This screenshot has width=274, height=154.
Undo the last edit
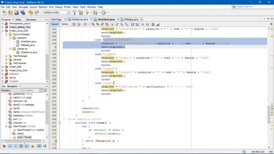click(x=31, y=12)
